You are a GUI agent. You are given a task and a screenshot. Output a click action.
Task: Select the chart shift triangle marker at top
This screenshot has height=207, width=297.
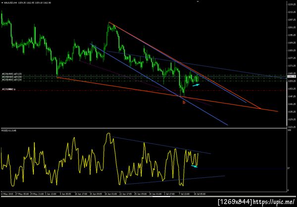198,1
